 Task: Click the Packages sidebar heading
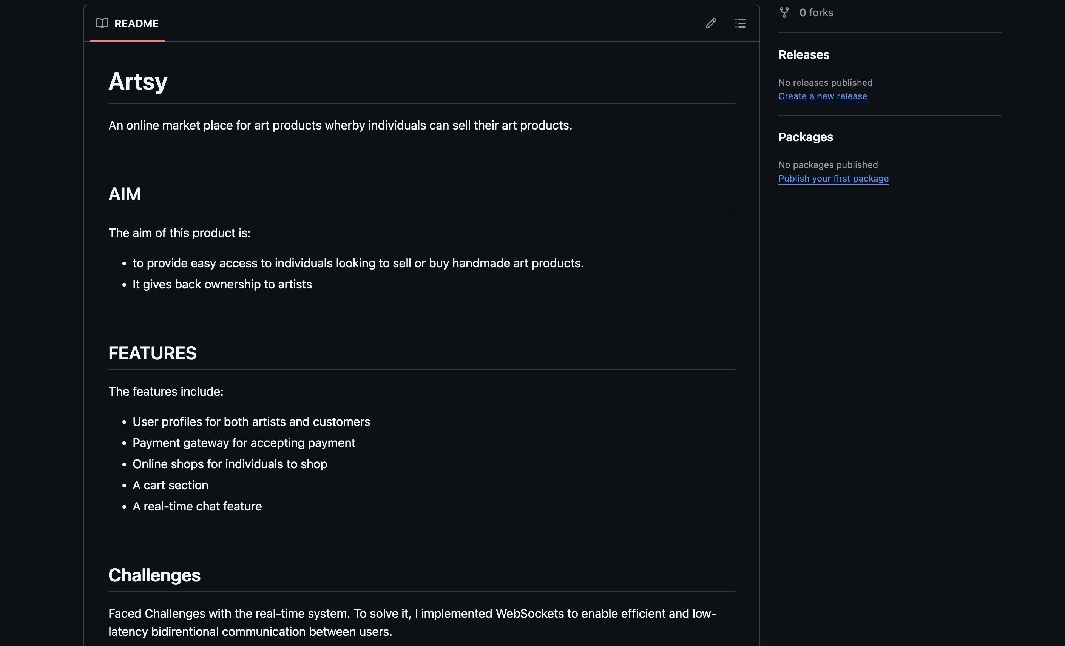point(806,137)
